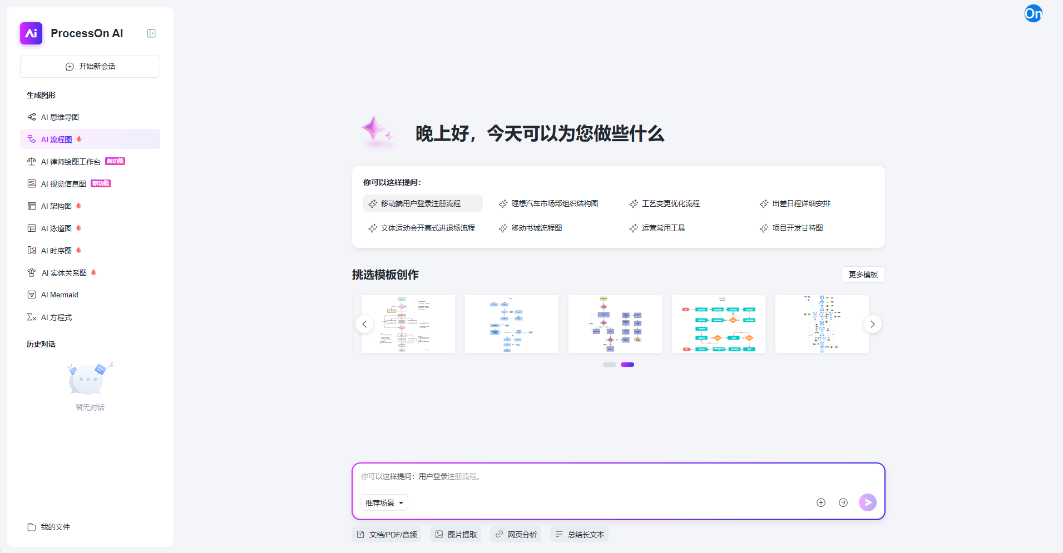Click the AI Mermaid icon
Screen dimensions: 1063x553
pyautogui.click(x=32, y=295)
